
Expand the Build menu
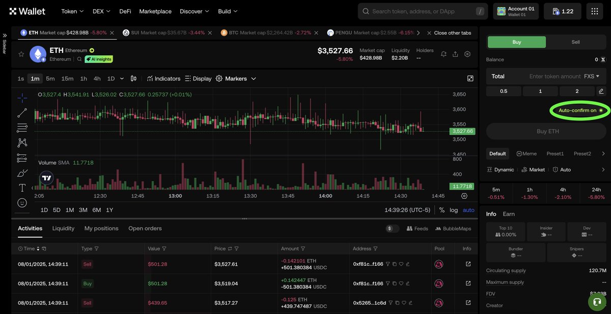(228, 11)
